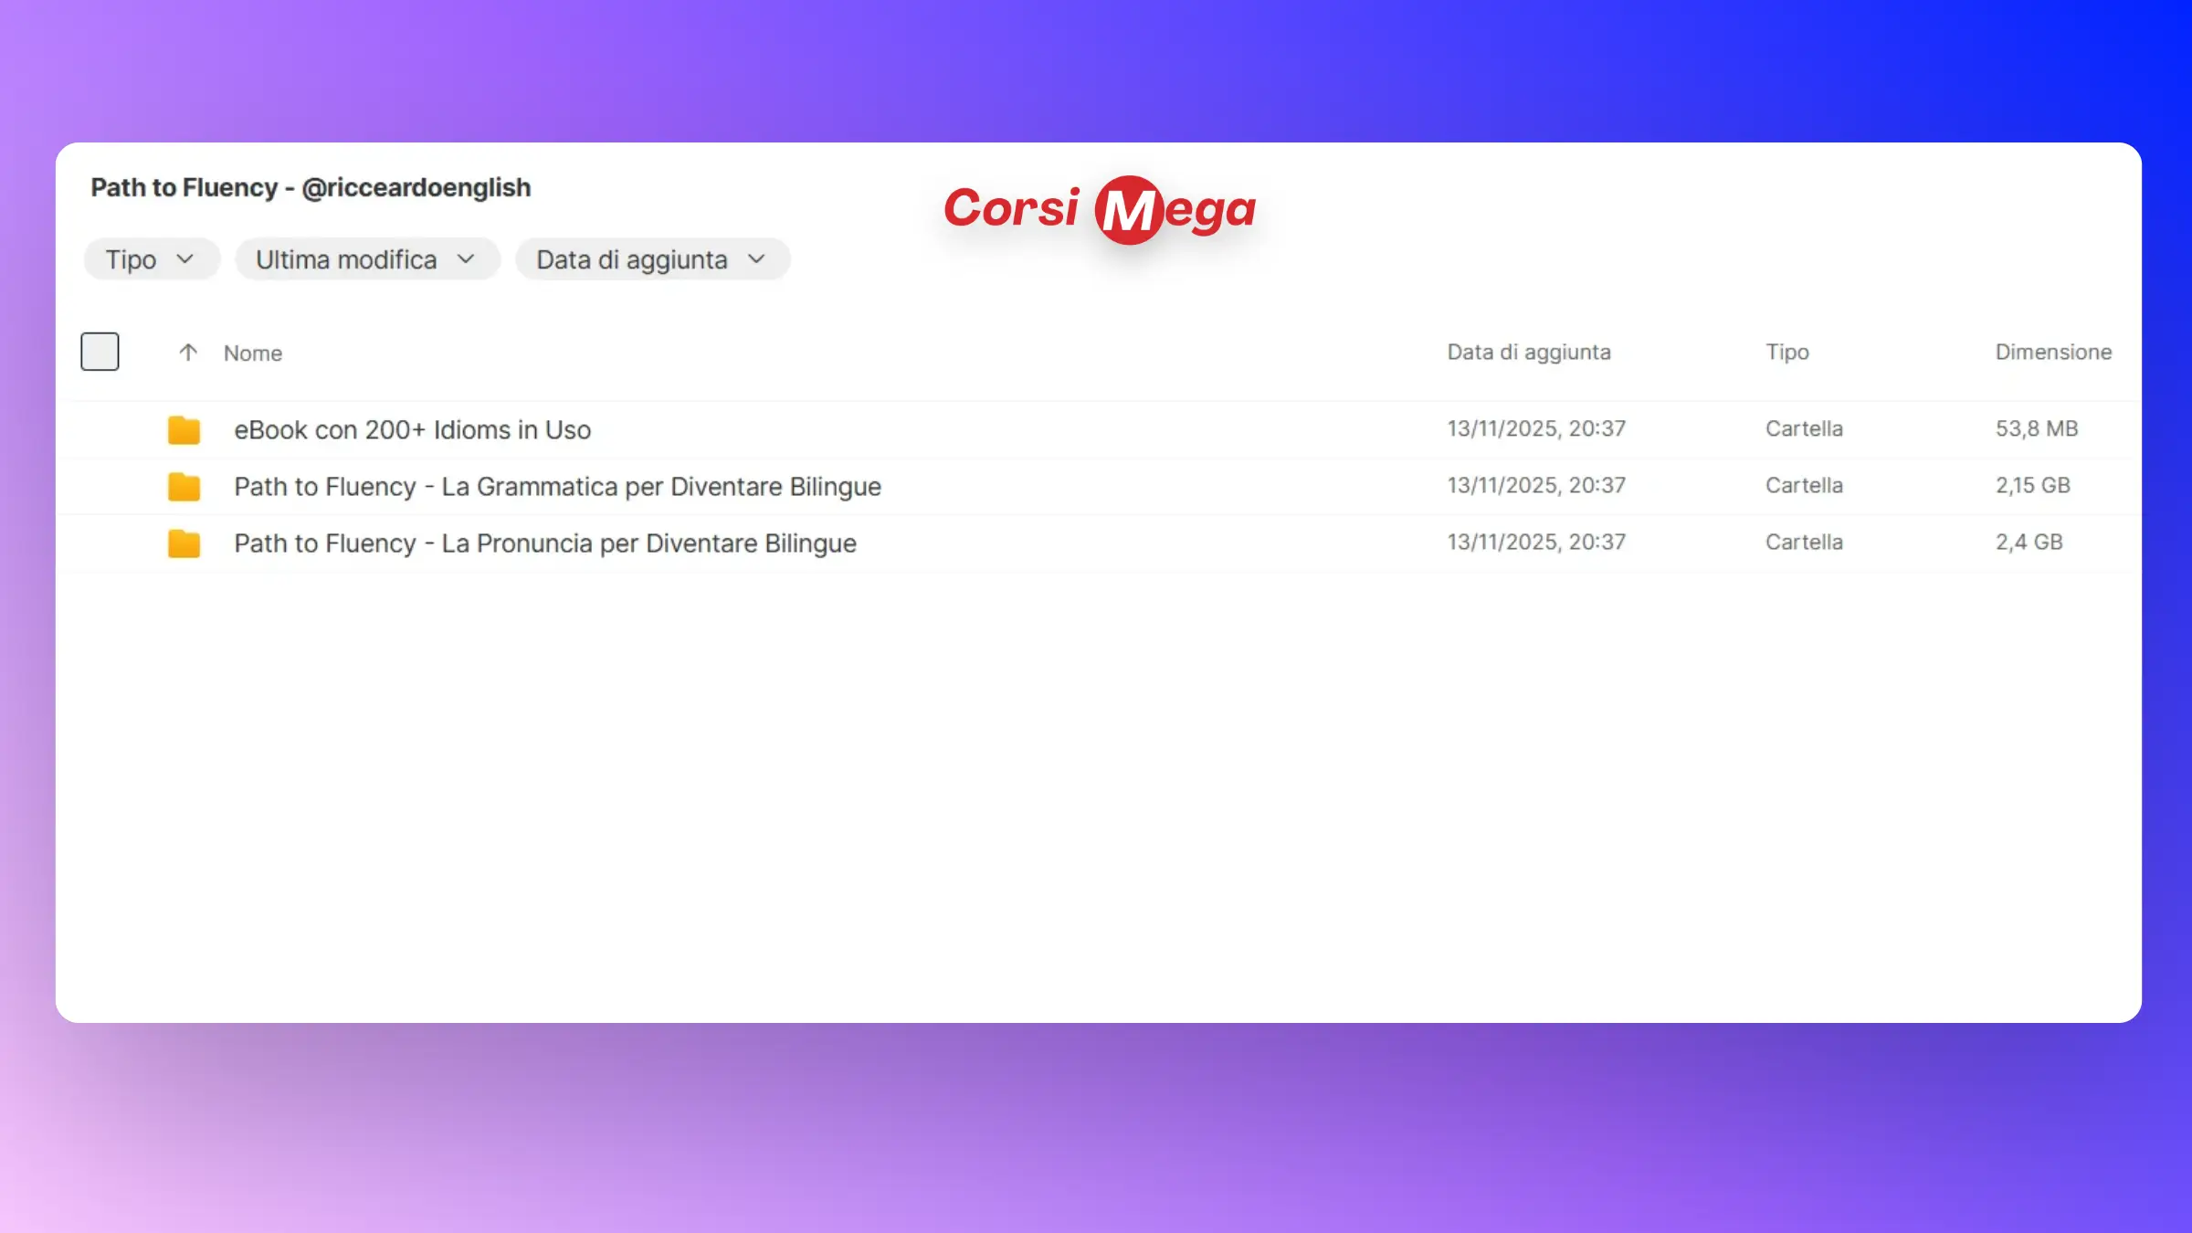Image resolution: width=2192 pixels, height=1233 pixels.
Task: Click the 53,8 MB size value
Action: tap(2036, 429)
